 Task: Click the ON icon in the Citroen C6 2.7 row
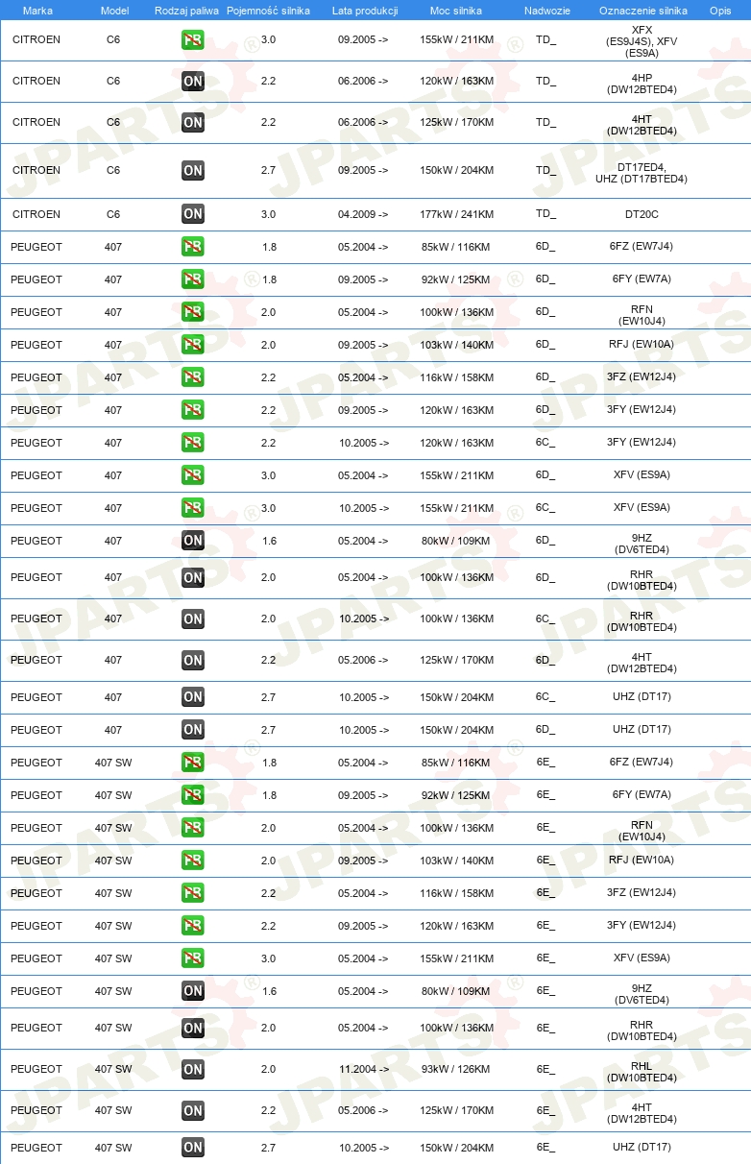[192, 170]
